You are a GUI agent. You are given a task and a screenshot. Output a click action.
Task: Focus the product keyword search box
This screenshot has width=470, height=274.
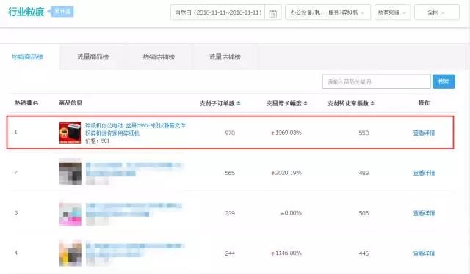[x=377, y=81]
